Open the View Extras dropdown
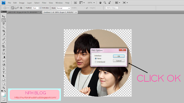The width and height of the screenshot is (184, 103). click(82, 3)
